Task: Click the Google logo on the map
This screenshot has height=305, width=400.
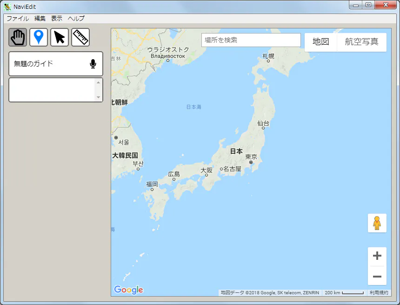Action: (x=128, y=290)
